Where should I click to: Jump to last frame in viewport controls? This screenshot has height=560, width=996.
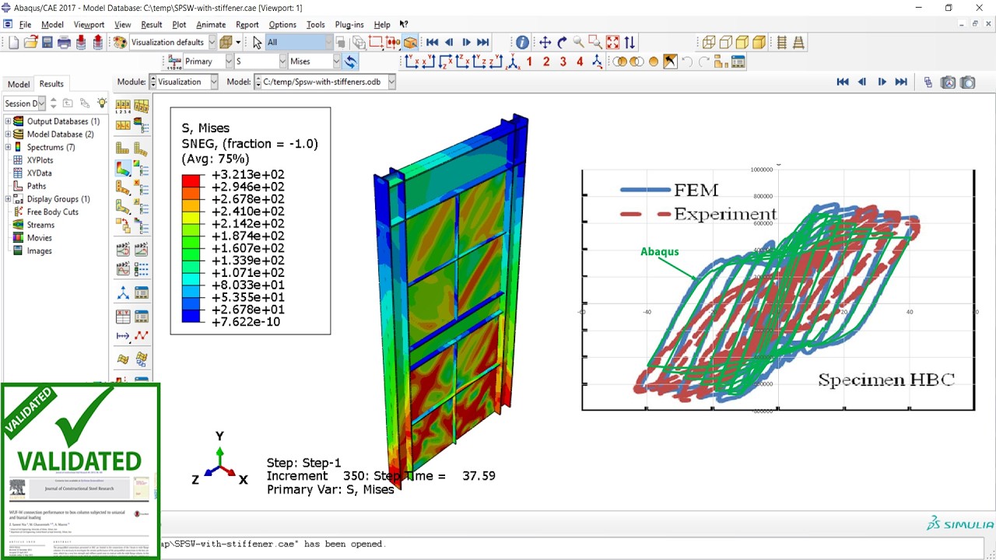point(901,82)
